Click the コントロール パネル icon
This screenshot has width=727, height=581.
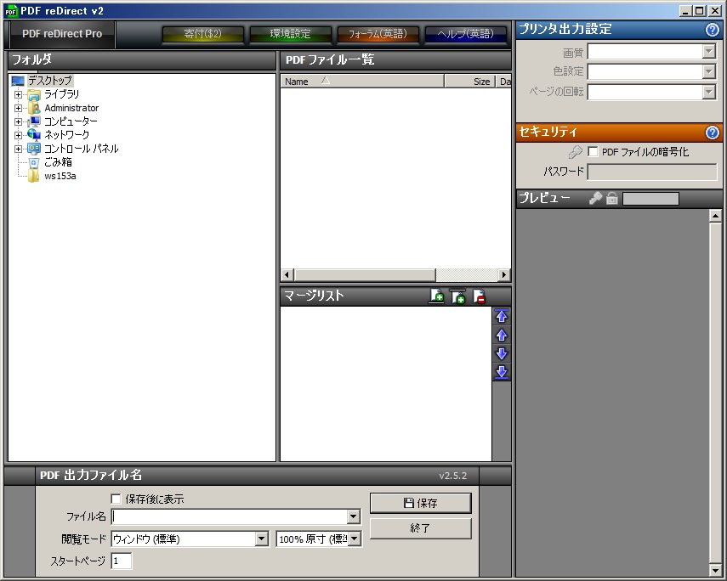34,149
